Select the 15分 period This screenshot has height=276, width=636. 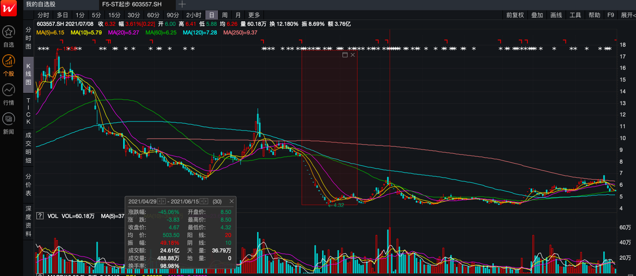pos(114,15)
